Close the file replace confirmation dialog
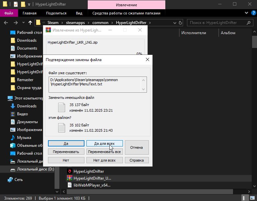Viewport: 257px width, 201px height. tap(148, 59)
